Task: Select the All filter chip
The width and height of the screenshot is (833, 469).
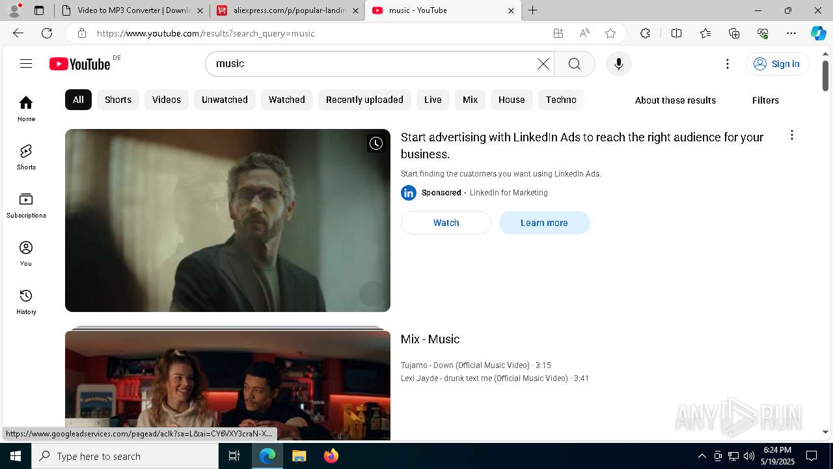Action: click(78, 100)
